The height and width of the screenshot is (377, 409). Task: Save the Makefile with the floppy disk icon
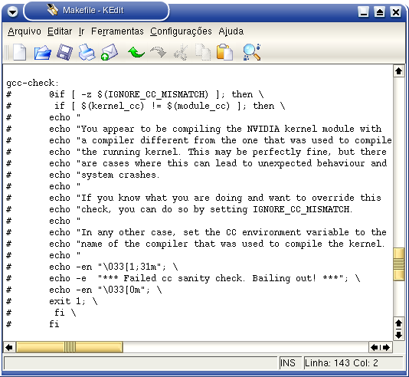(64, 52)
